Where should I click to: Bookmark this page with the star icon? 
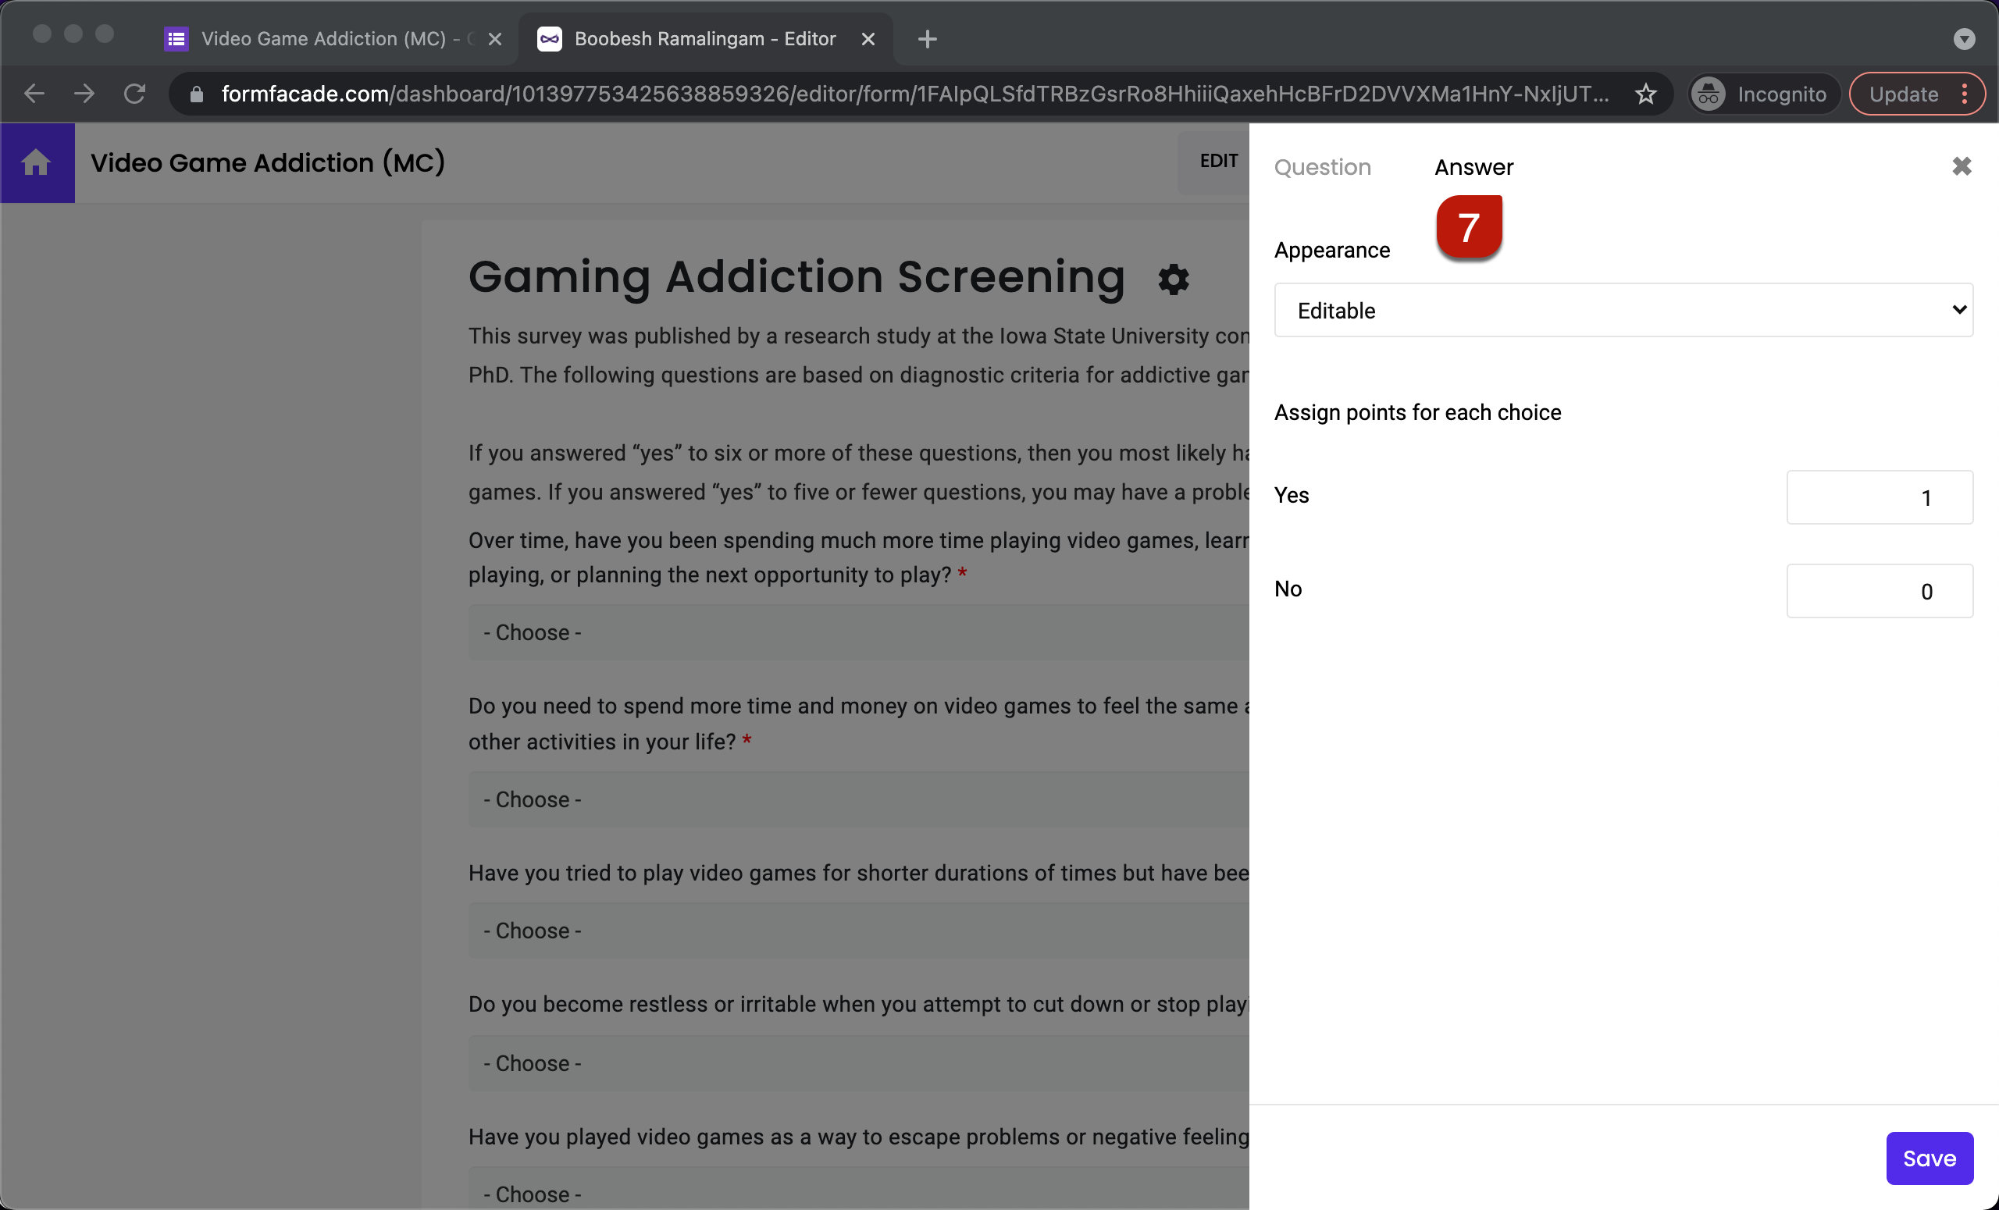[1646, 93]
